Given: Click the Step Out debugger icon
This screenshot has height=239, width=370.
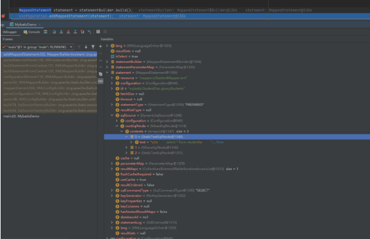Looking at the screenshot, I should tap(75, 32).
